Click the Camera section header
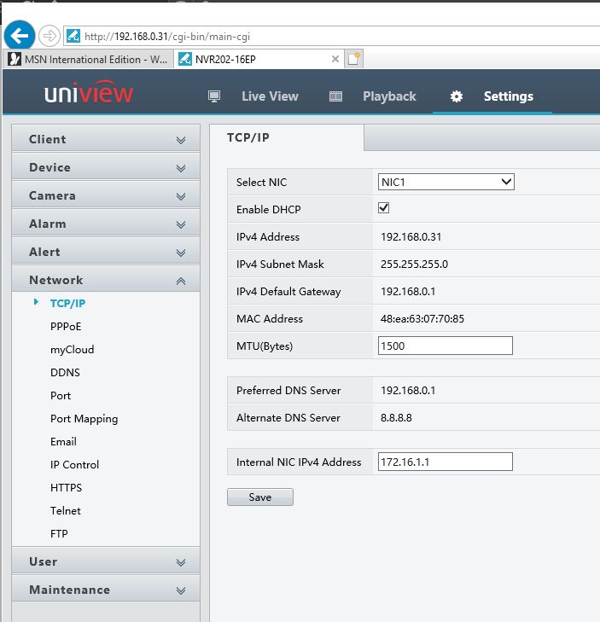Viewport: 600px width, 622px height. pos(106,195)
